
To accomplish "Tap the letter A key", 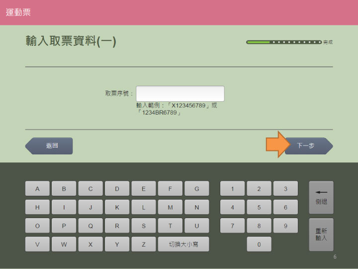I will pos(37,188).
